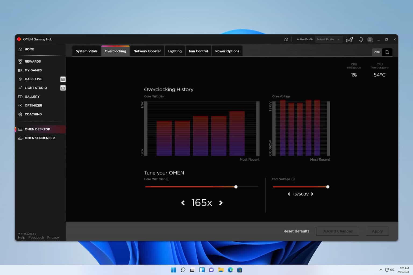Switch to the Power Options tab

(x=227, y=51)
